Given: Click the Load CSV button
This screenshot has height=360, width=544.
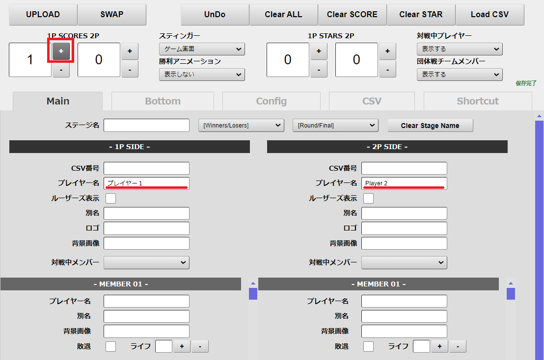Looking at the screenshot, I should point(490,15).
